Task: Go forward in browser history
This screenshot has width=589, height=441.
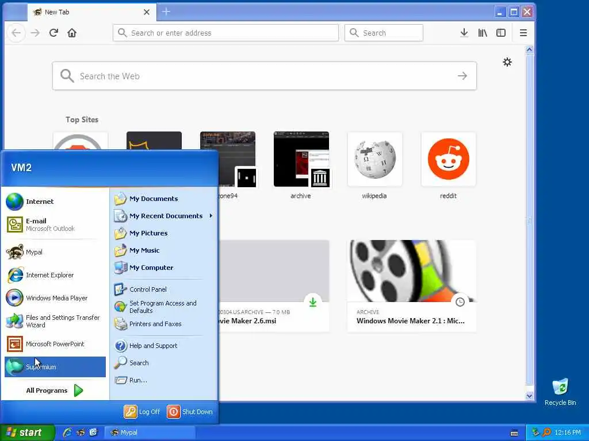Action: pos(35,33)
